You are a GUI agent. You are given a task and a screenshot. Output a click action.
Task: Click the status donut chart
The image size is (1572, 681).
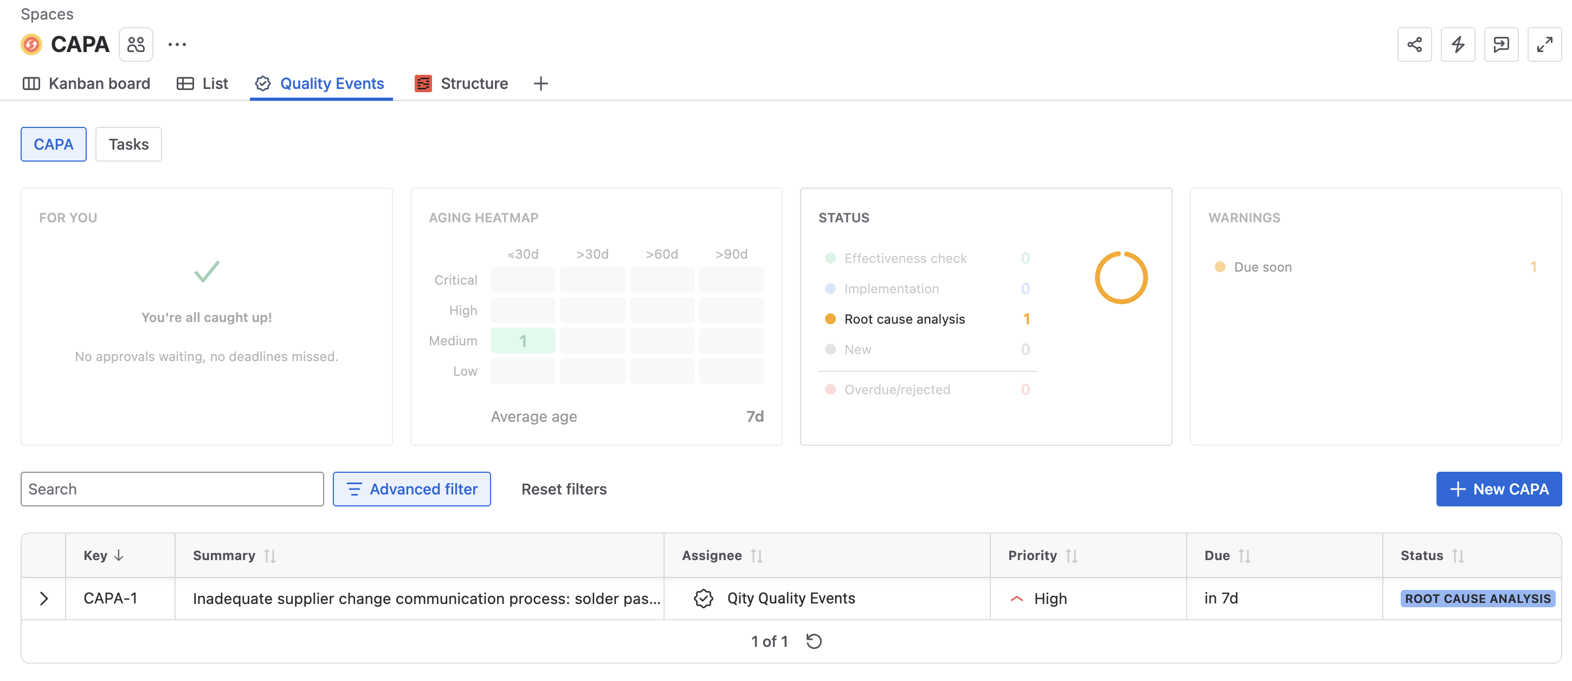1121,278
